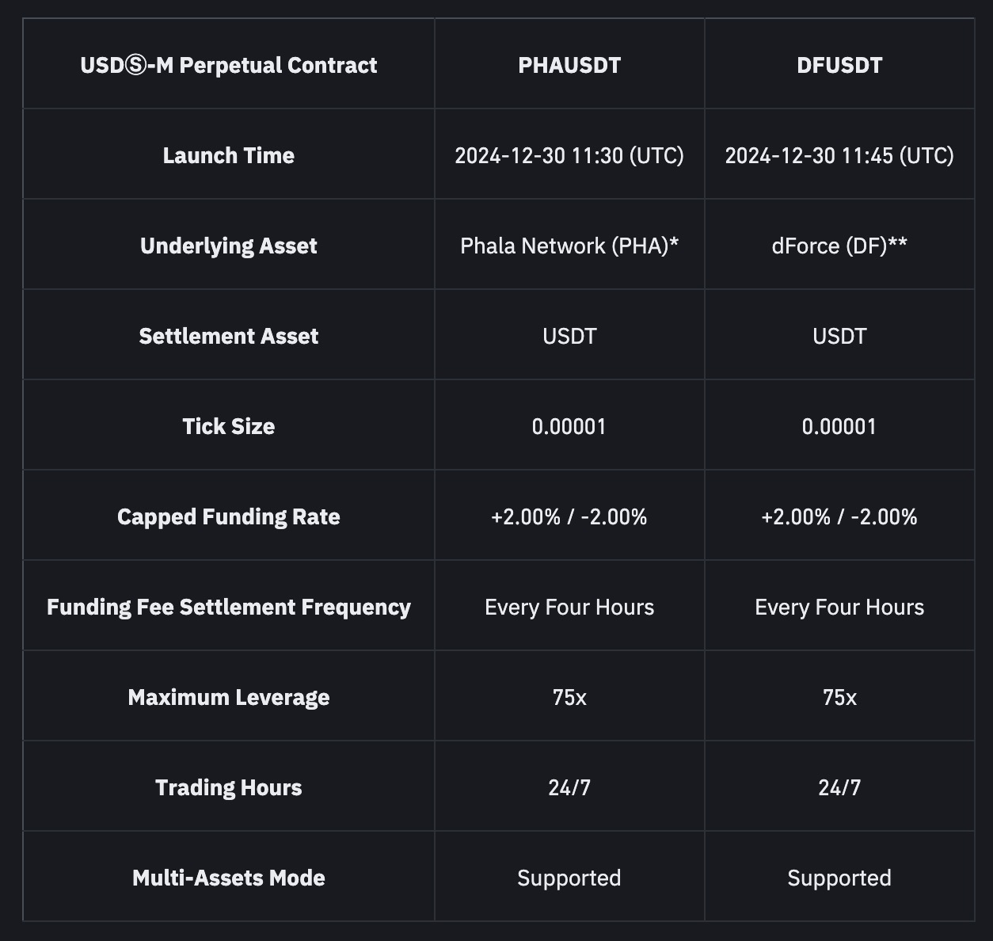Click the Launch Time row label
Screen dimensions: 993x941
[229, 155]
